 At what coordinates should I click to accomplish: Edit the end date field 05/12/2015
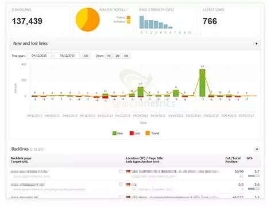pyautogui.click(x=67, y=56)
